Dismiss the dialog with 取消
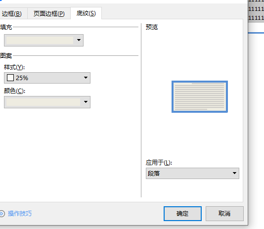Screen dimensions: 264x229 pos(224,214)
